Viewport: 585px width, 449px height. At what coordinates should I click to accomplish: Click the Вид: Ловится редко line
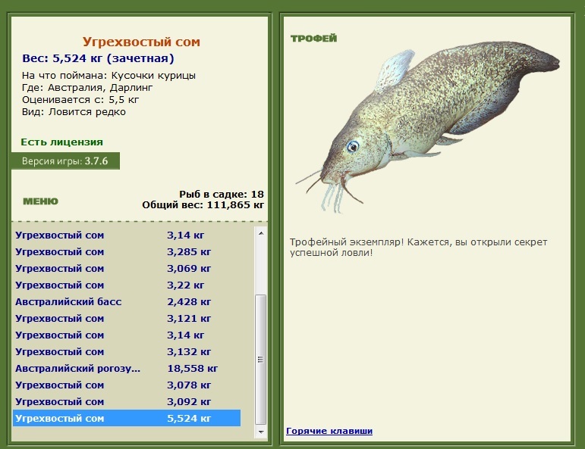[74, 112]
